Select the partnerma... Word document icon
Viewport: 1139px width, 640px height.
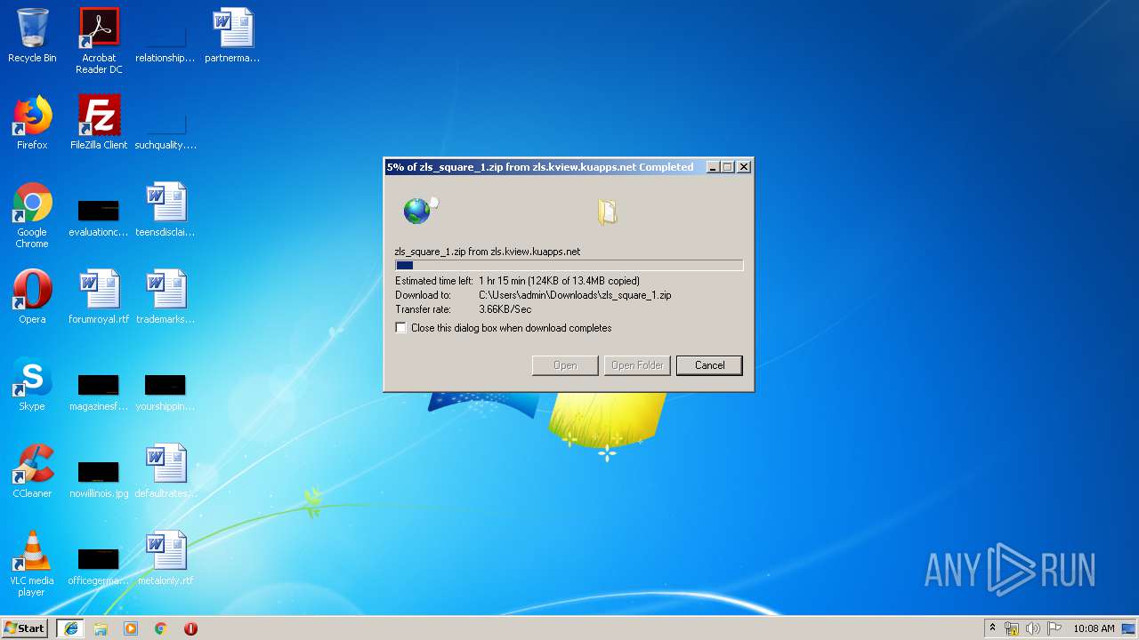pos(232,36)
